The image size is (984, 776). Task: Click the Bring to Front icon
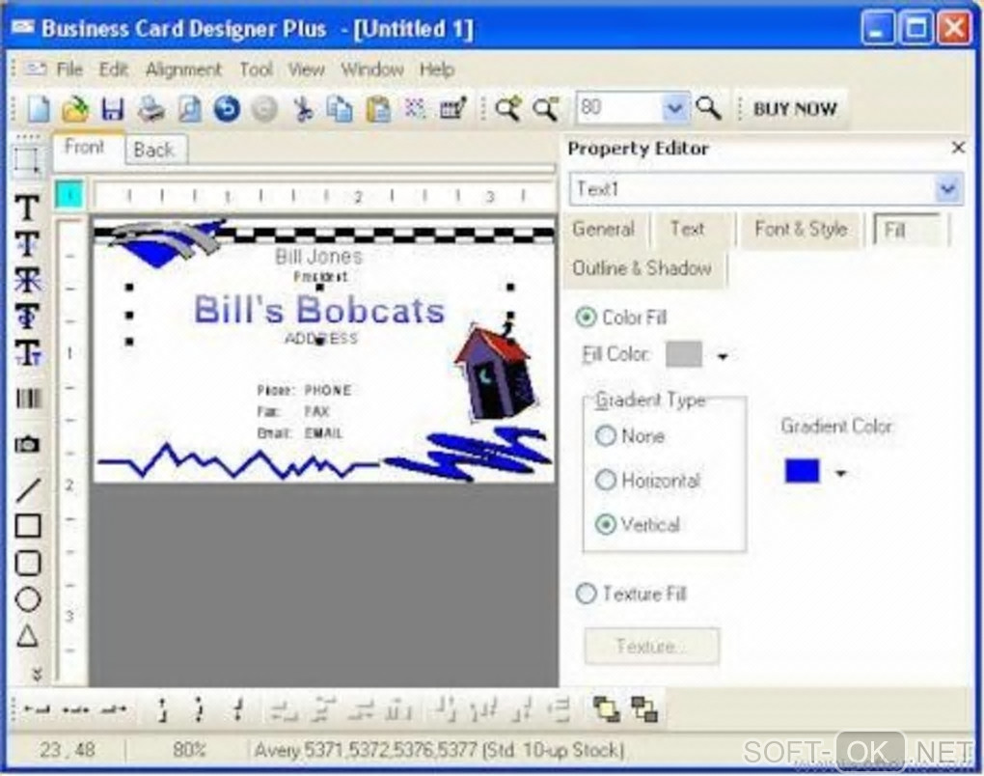point(606,709)
